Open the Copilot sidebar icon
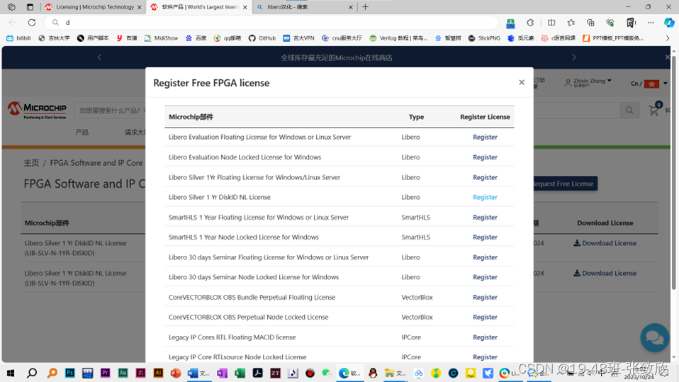The width and height of the screenshot is (679, 382). 669,23
